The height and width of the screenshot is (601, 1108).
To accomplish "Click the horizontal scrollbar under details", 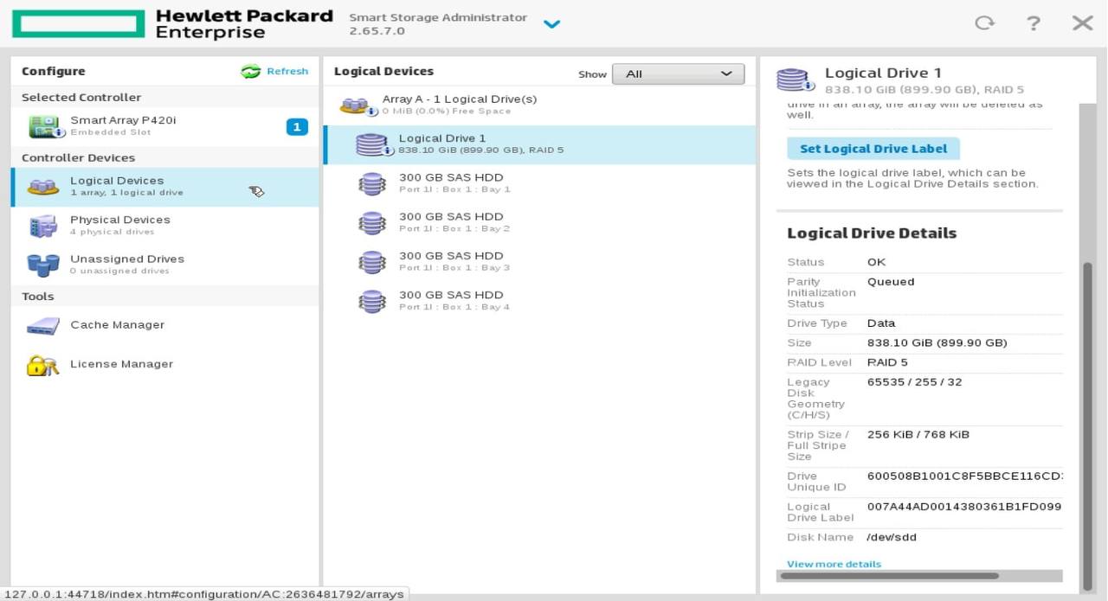I will [889, 576].
